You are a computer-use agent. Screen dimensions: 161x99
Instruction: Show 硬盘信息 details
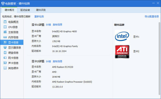tap(12, 53)
